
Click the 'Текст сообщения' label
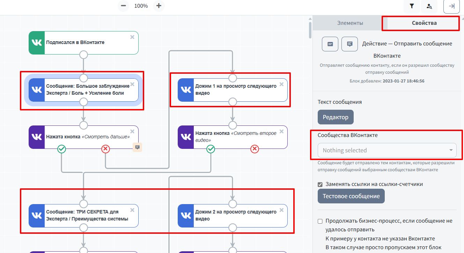[x=340, y=102]
